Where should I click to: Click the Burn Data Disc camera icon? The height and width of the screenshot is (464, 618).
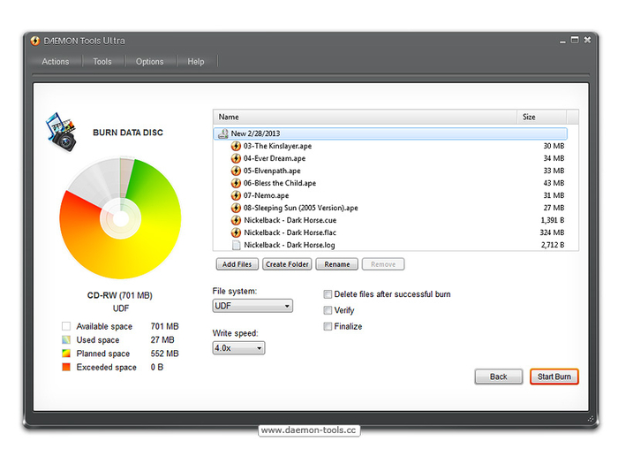click(61, 132)
